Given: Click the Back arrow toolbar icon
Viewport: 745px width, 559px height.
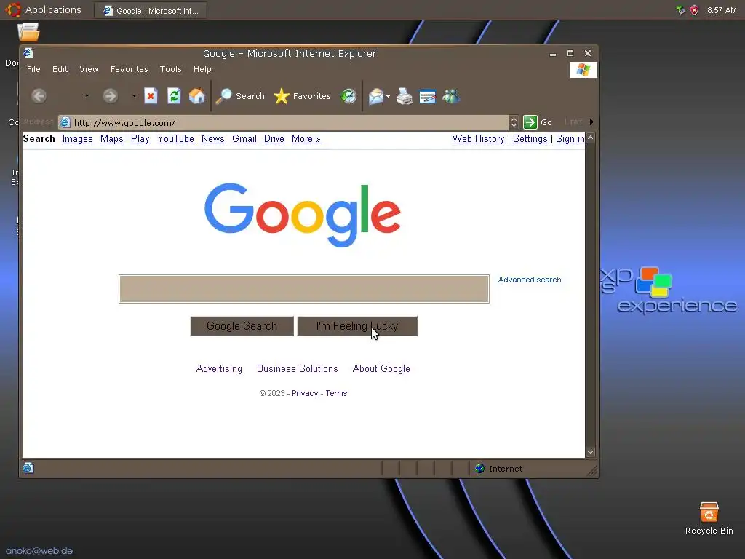Looking at the screenshot, I should coord(39,96).
